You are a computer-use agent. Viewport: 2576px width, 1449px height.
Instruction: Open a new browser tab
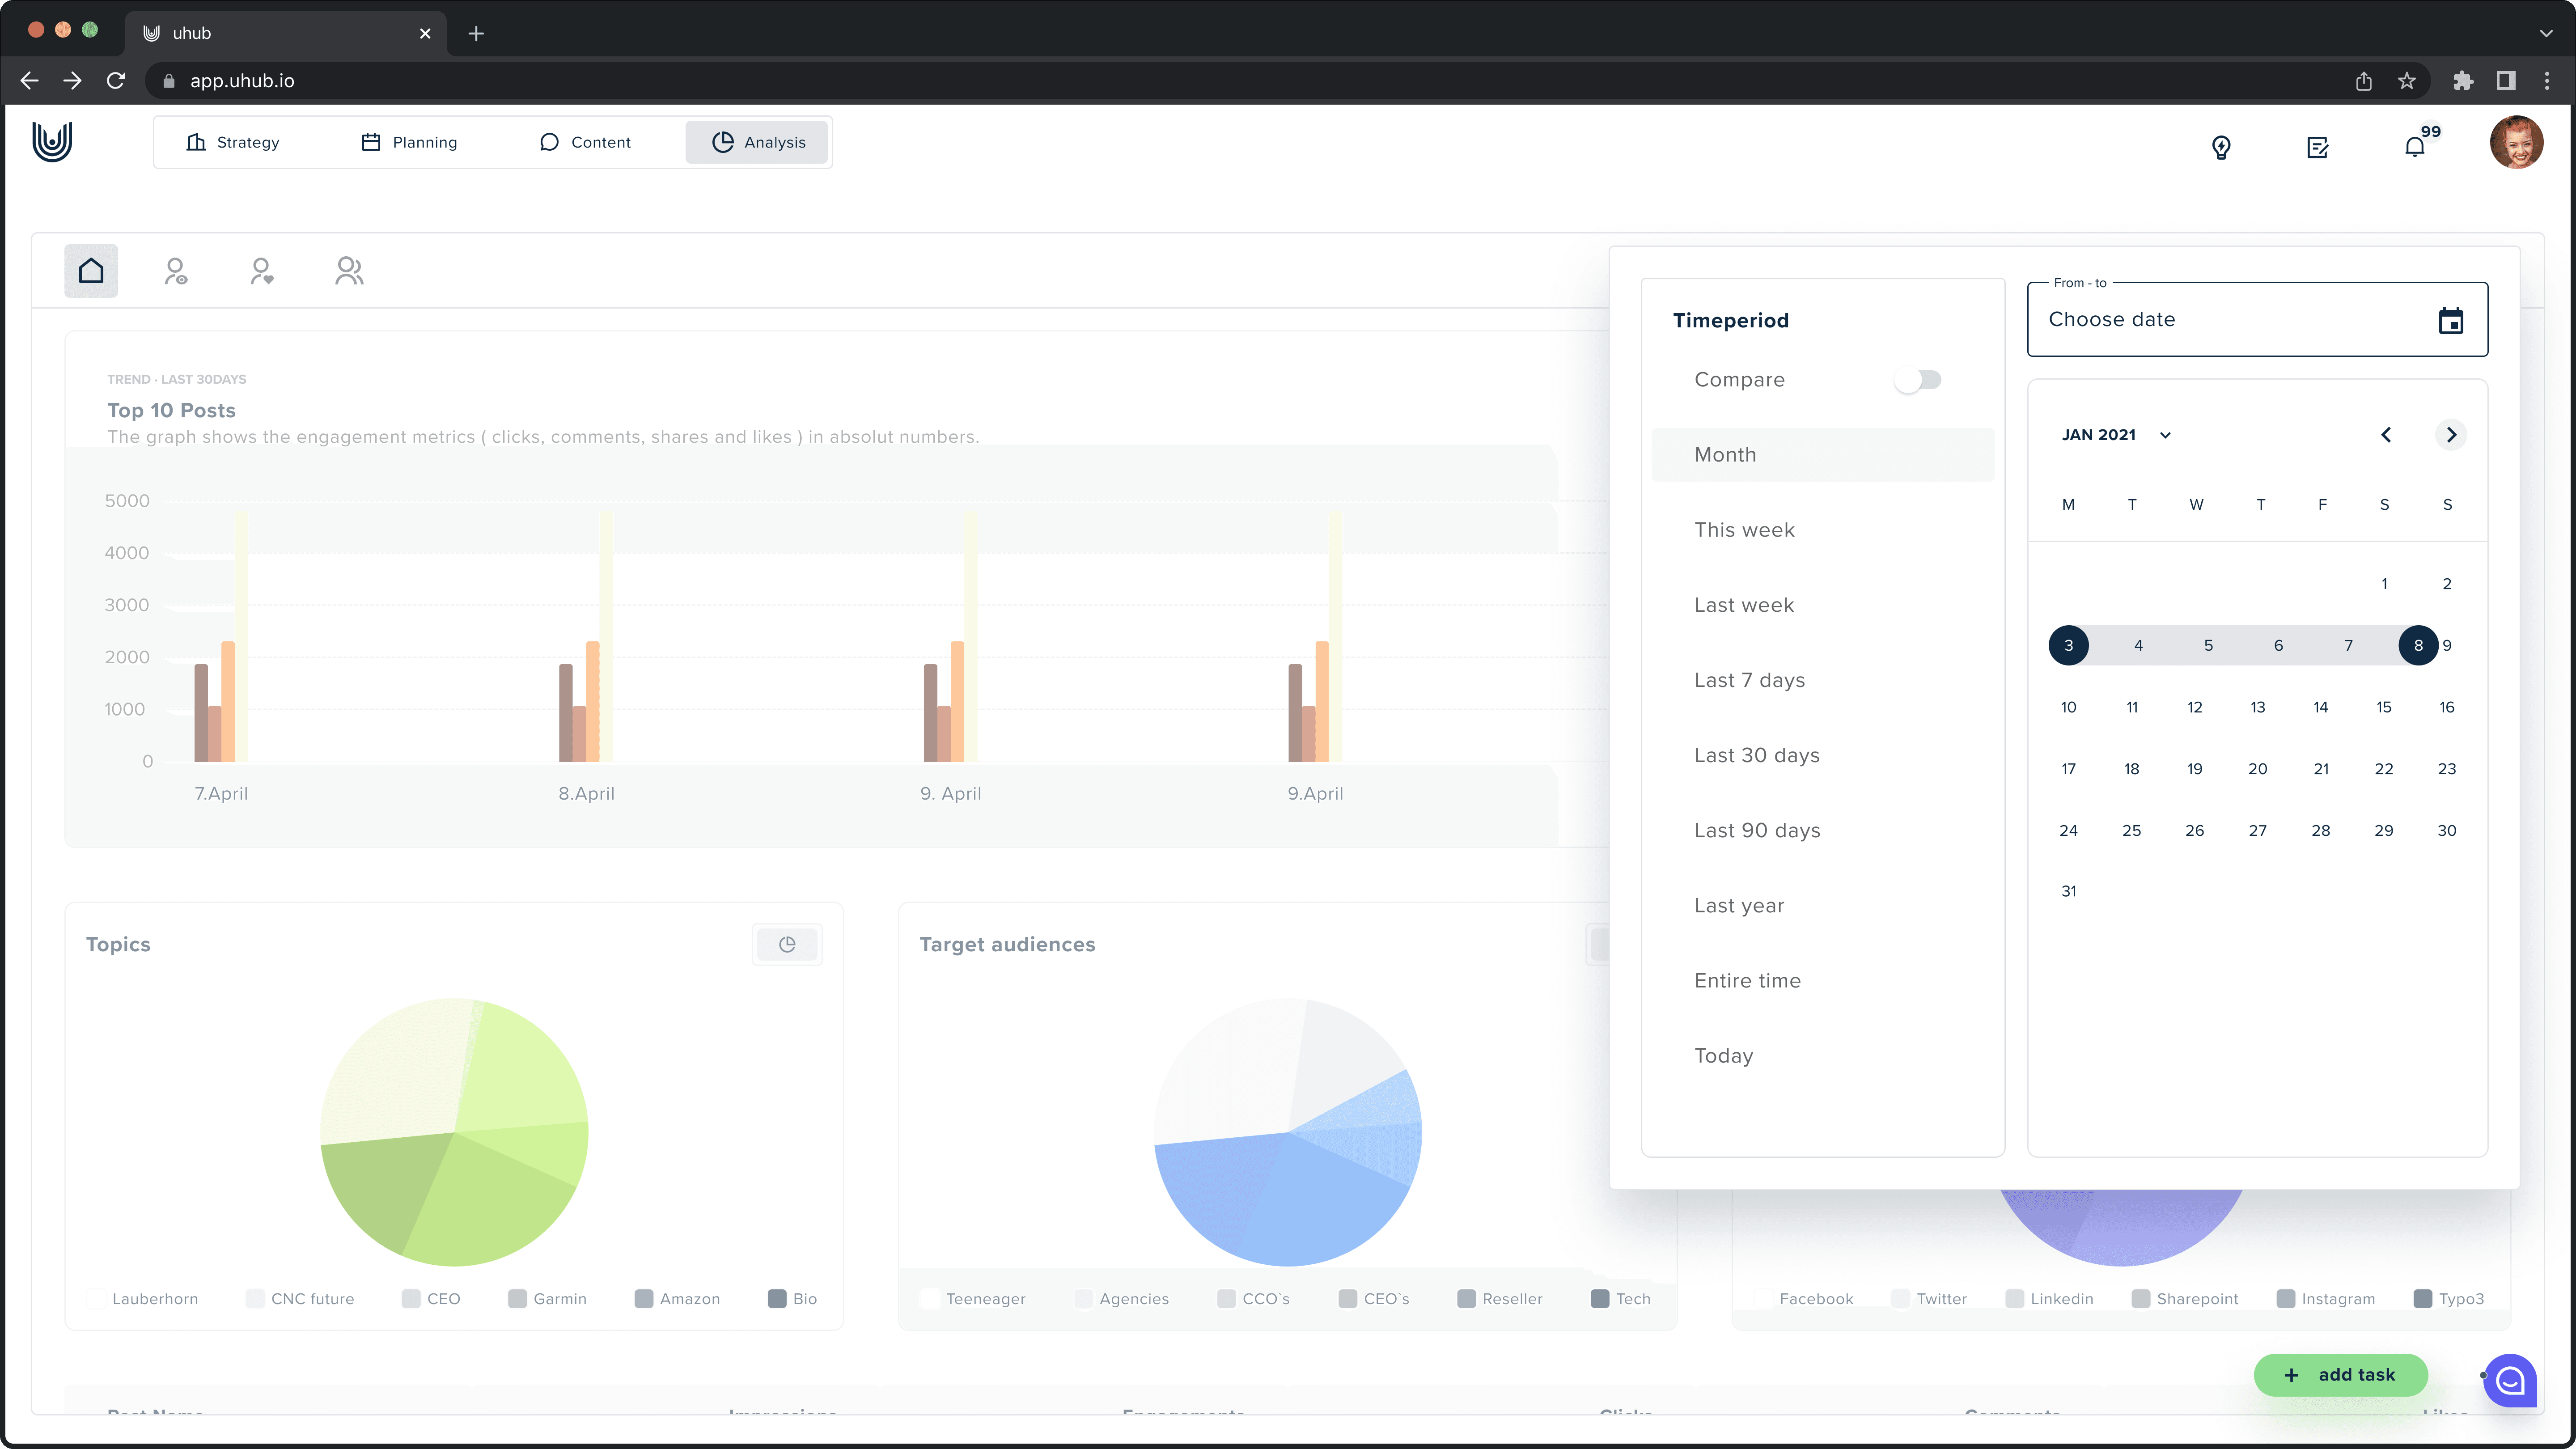(476, 33)
